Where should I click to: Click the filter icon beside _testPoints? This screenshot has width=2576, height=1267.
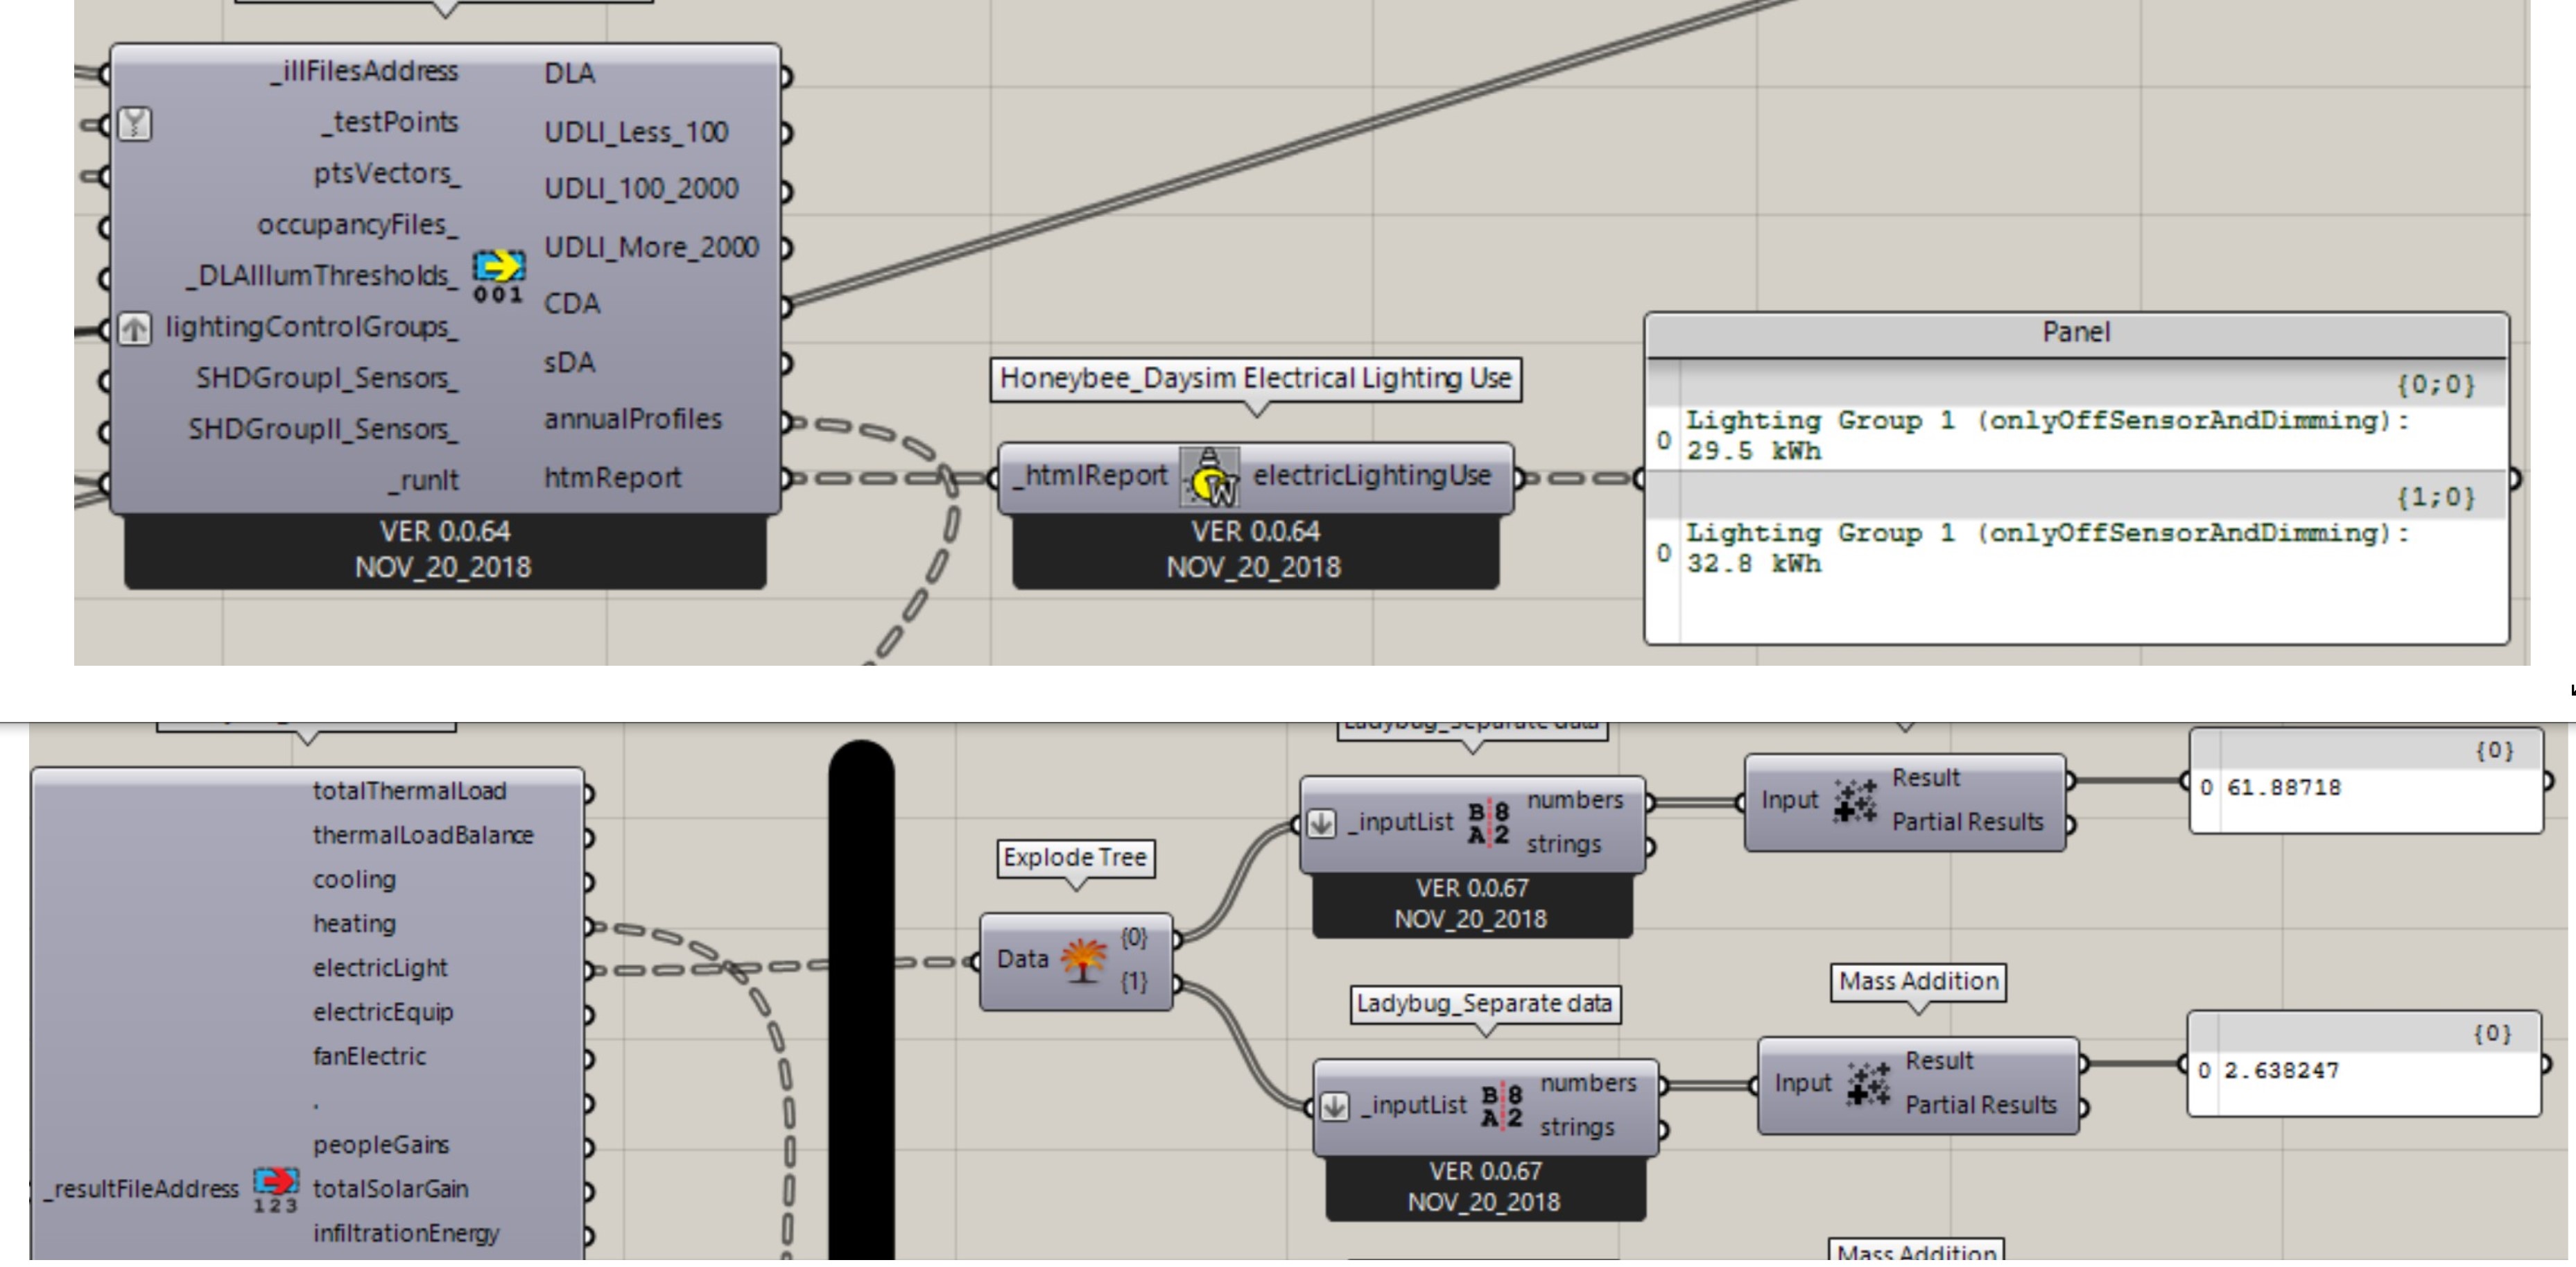(x=135, y=124)
